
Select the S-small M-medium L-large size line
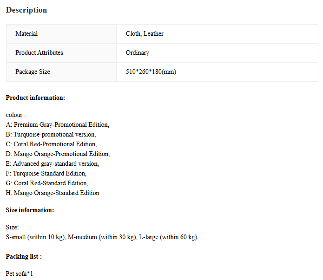[x=101, y=237]
